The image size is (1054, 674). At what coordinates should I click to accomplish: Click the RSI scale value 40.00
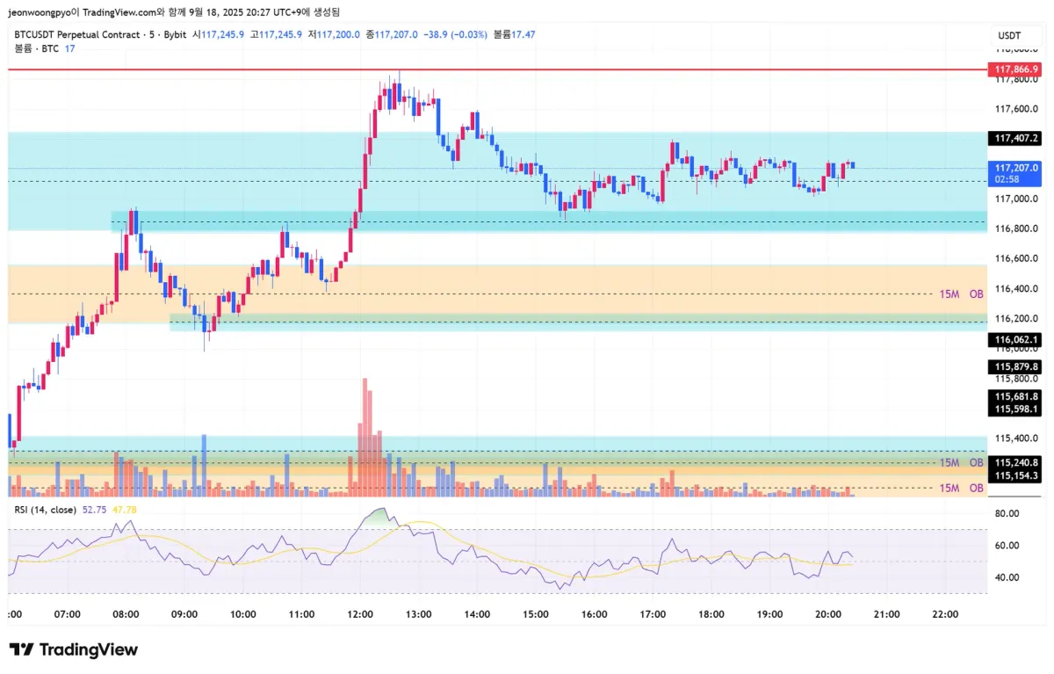tap(1007, 577)
